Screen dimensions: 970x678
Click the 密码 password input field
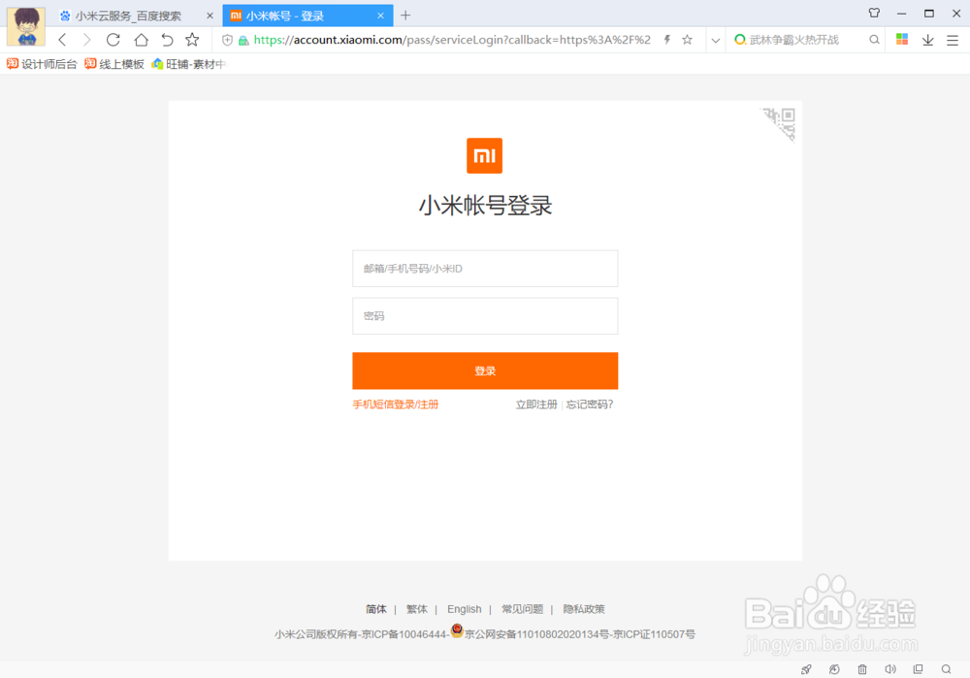tap(485, 315)
